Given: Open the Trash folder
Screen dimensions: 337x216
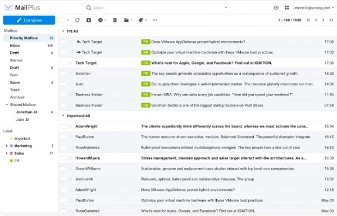Looking at the screenshot, I should 29,90.
